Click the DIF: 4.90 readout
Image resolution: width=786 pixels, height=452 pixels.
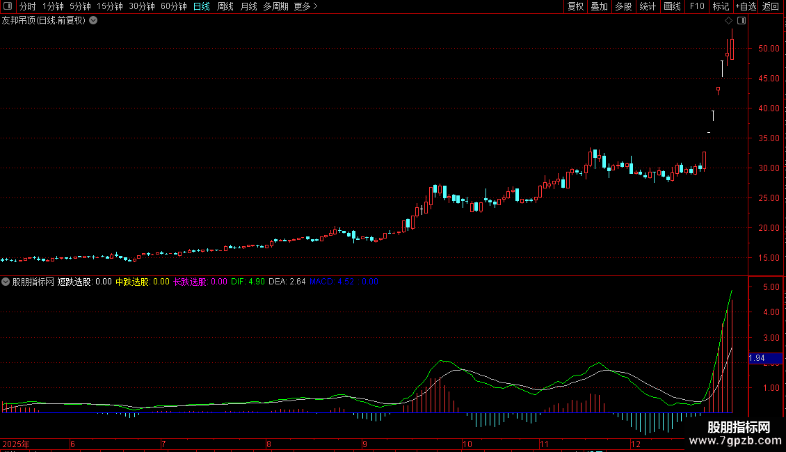tap(248, 282)
